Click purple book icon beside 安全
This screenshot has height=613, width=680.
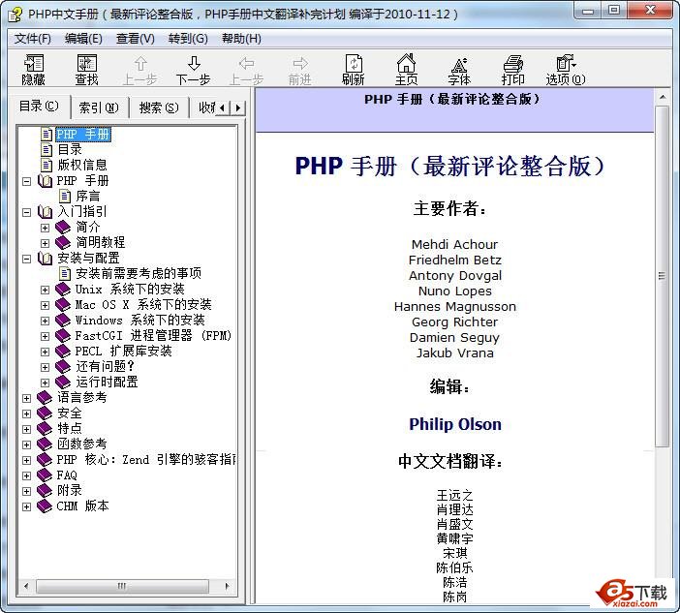point(45,414)
